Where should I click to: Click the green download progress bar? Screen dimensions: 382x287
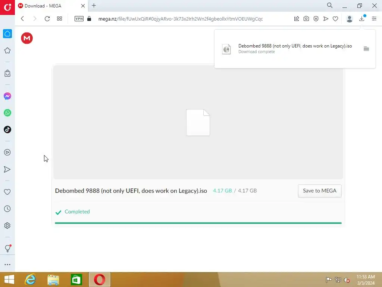click(198, 223)
